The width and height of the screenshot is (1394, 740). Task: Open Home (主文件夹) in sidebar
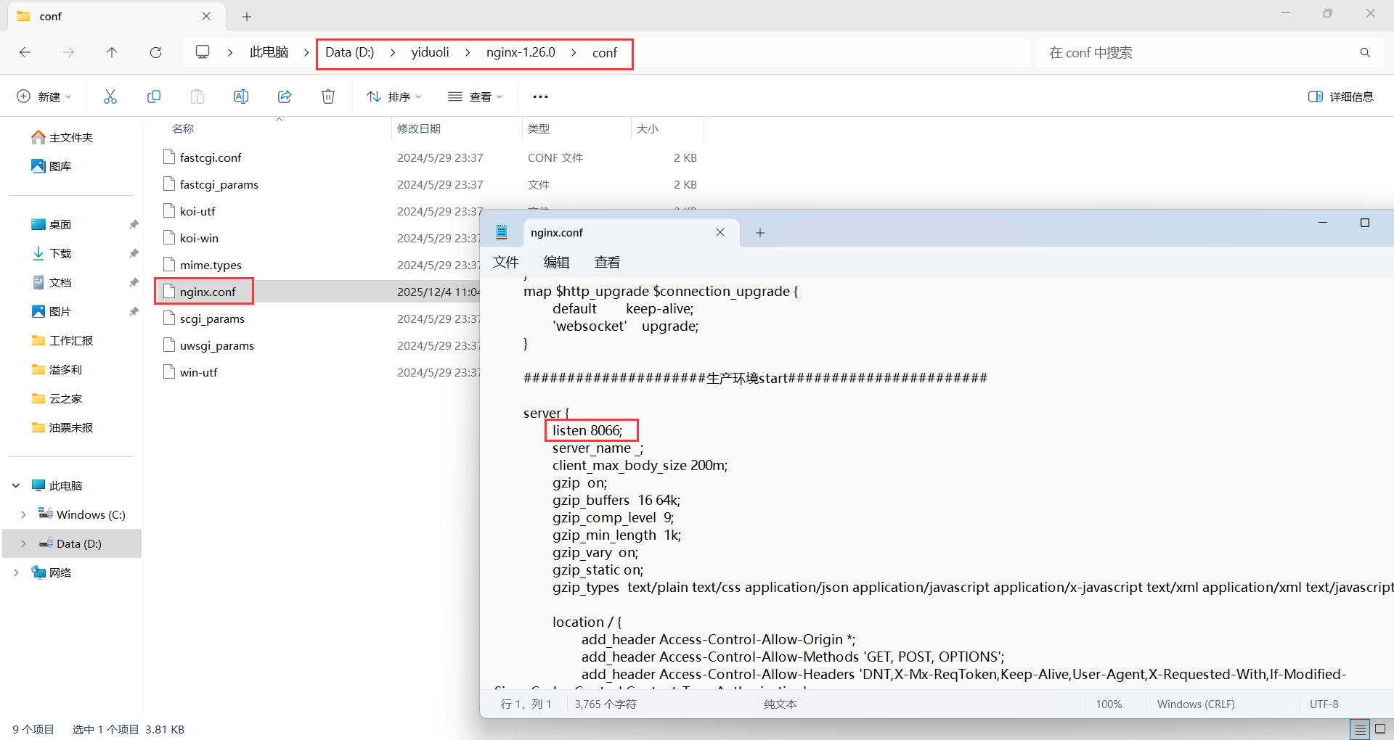(x=62, y=137)
